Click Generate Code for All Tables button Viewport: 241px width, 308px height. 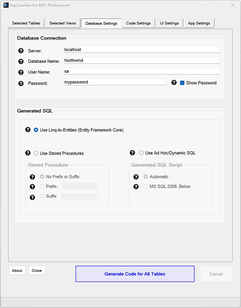[x=135, y=274]
